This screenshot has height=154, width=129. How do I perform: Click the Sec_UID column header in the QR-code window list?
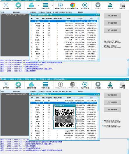pos(80,98)
